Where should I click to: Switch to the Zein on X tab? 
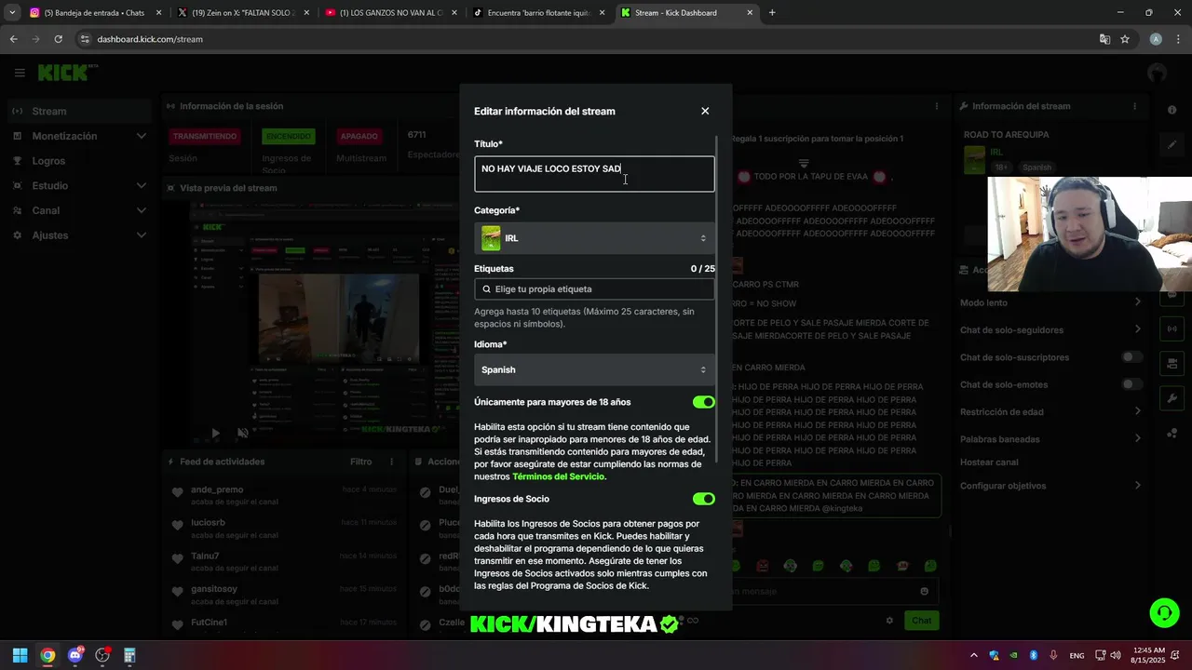point(244,13)
